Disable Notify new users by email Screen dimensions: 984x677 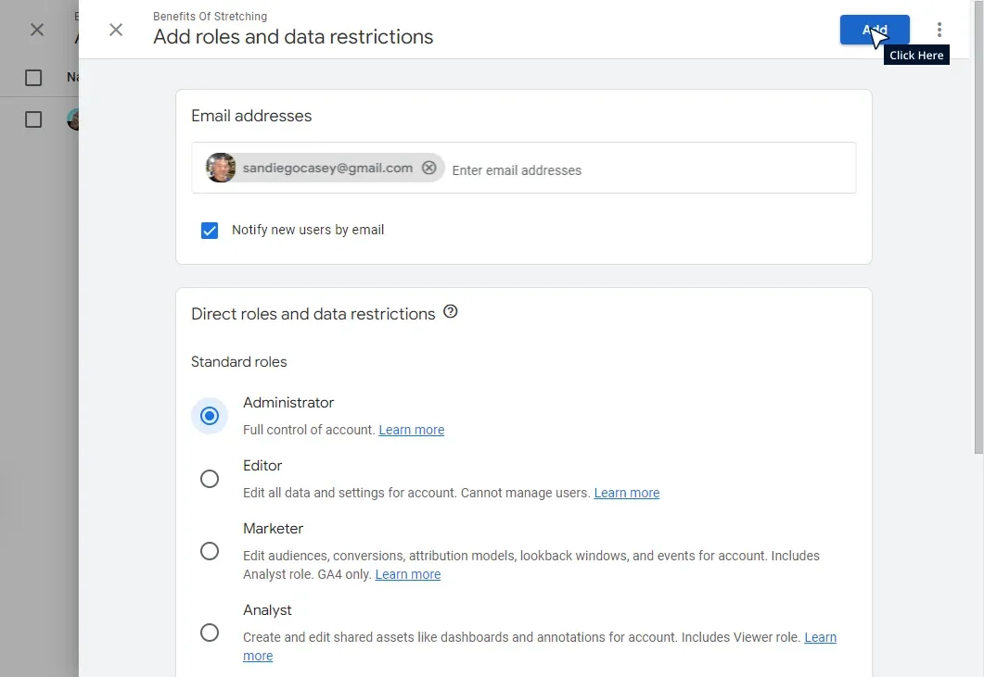210,230
